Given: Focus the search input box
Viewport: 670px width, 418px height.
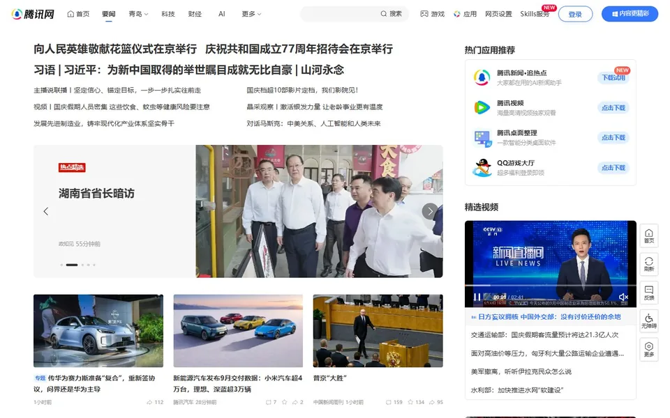Looking at the screenshot, I should point(340,14).
